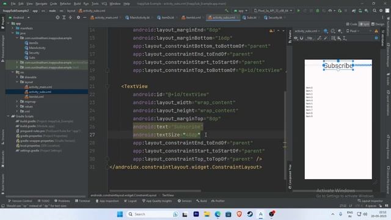This screenshot has height=220, width=391.
Task: Open Brave browser from taskbar
Action: pos(239,214)
